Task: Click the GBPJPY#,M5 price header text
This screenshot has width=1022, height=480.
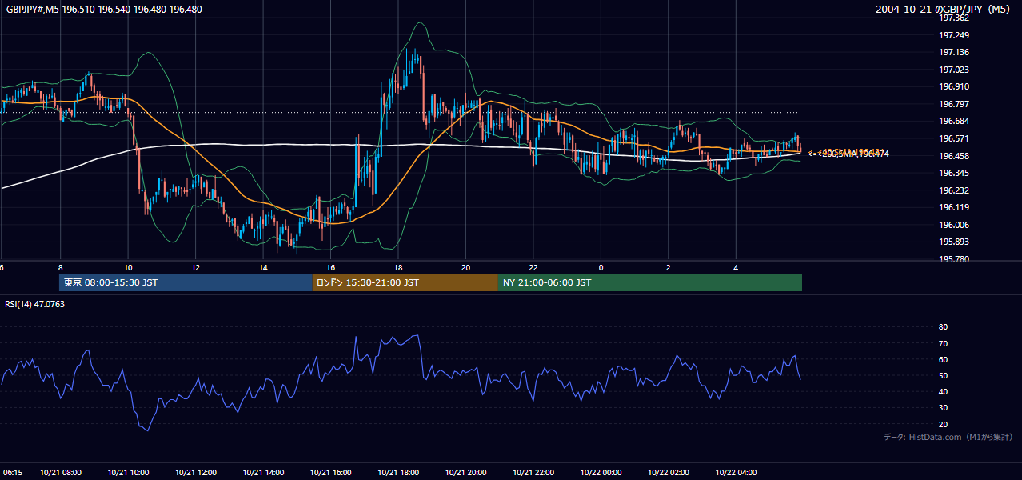Action: tap(105, 10)
